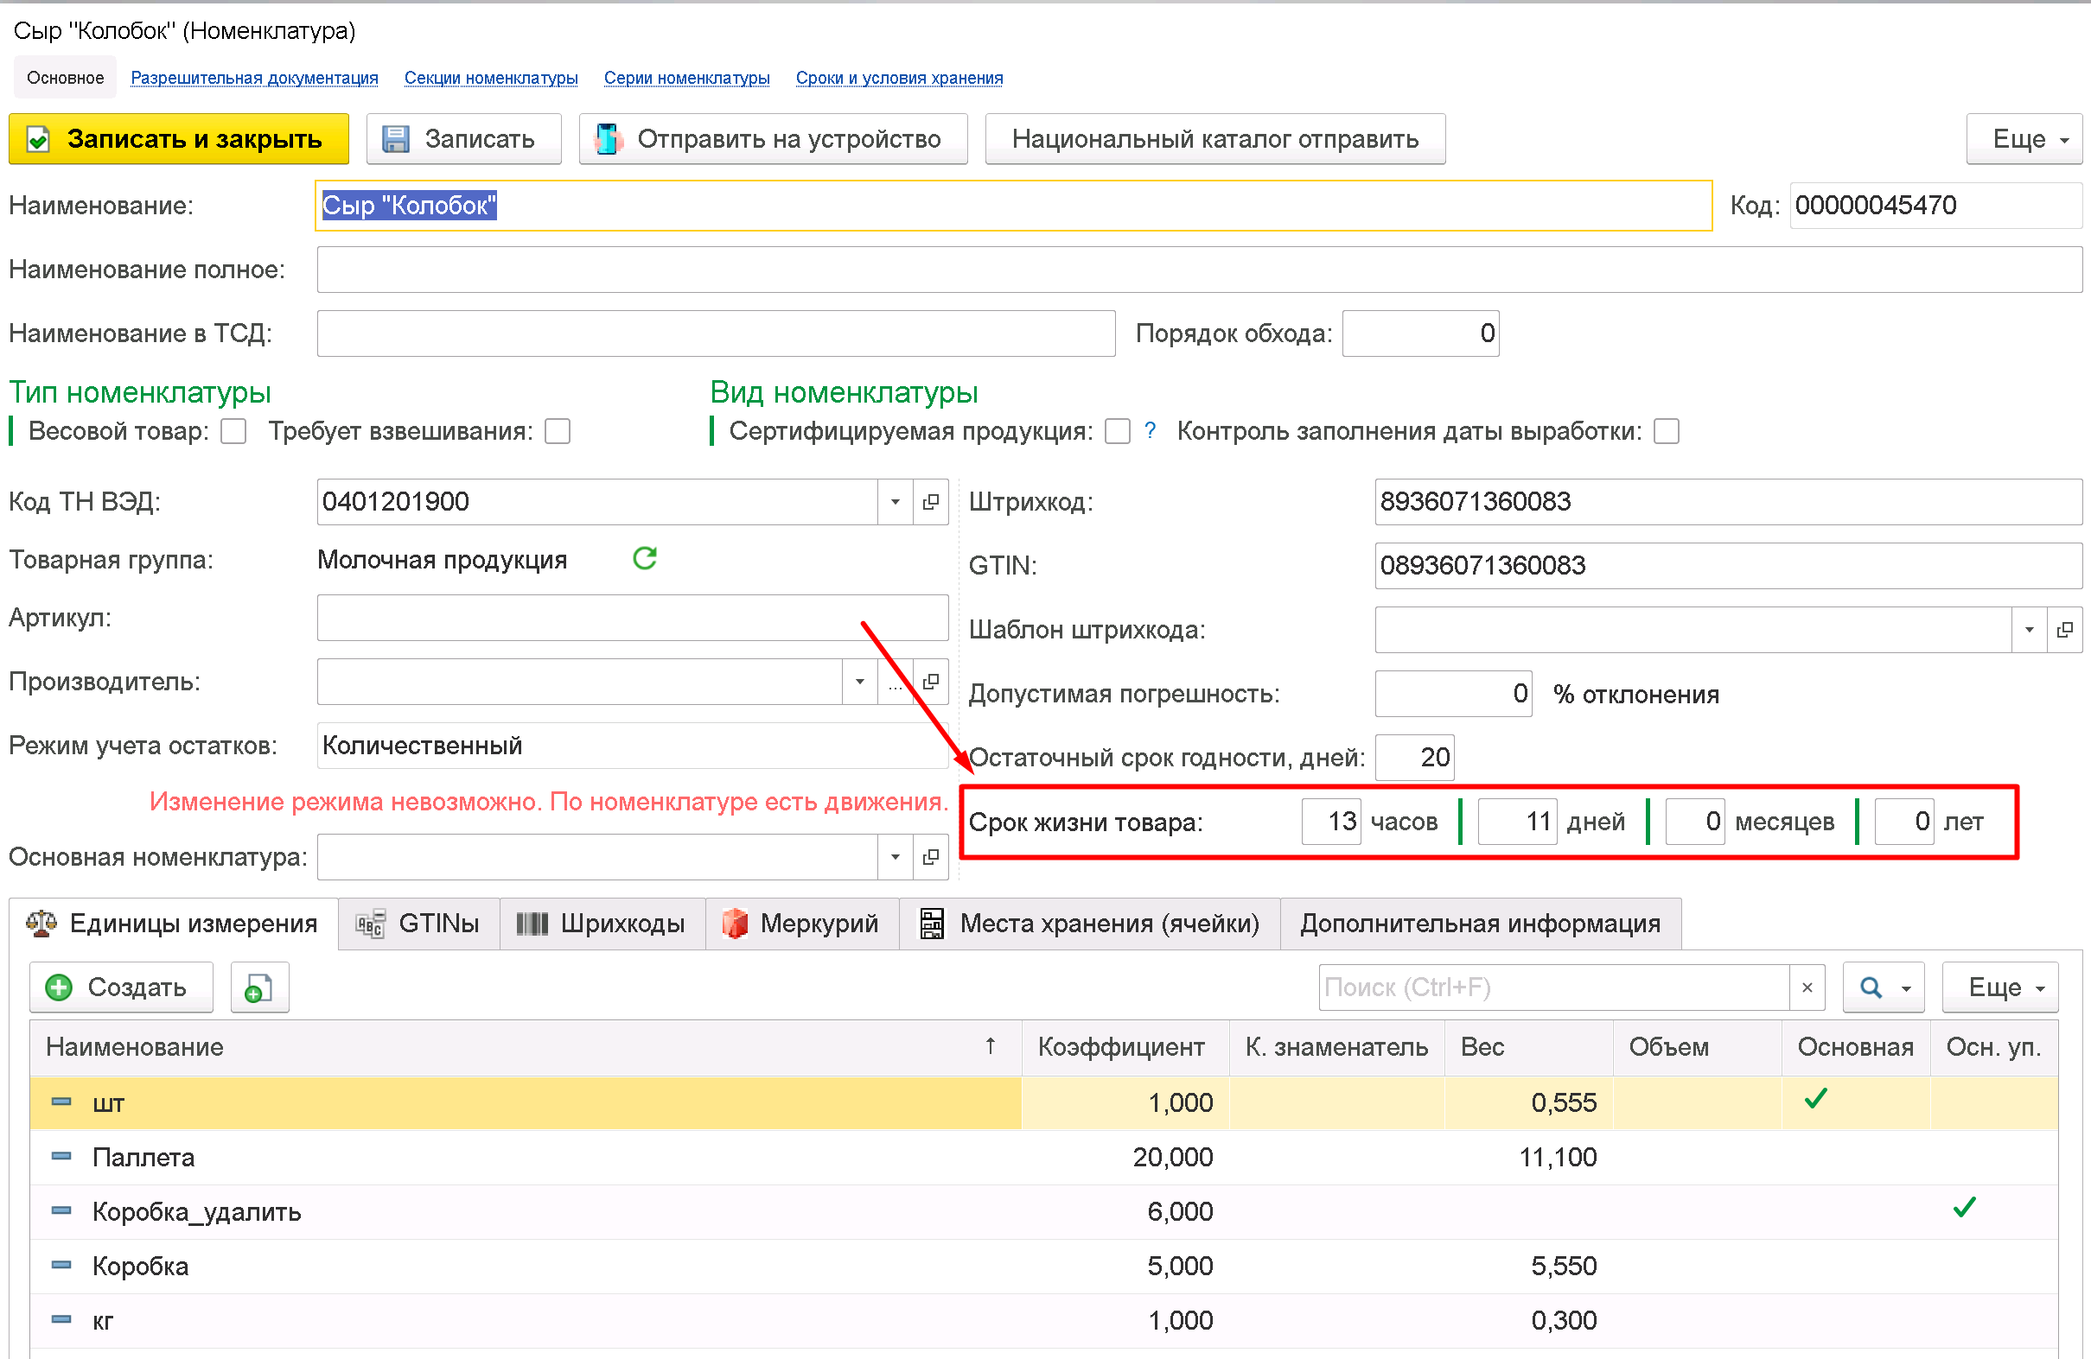Open the Дополнительная информация tab
The width and height of the screenshot is (2091, 1359).
coord(1481,924)
